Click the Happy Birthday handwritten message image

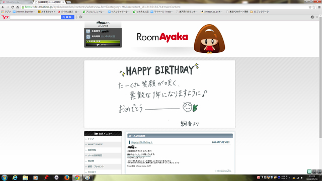point(159,94)
